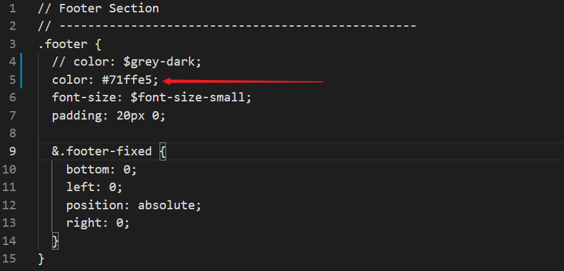
Task: Click line number 12 in the gutter
Action: coord(9,205)
